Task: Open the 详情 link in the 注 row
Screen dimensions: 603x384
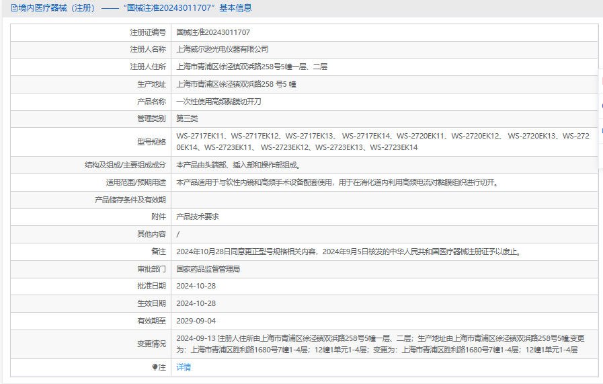Action: pos(184,367)
